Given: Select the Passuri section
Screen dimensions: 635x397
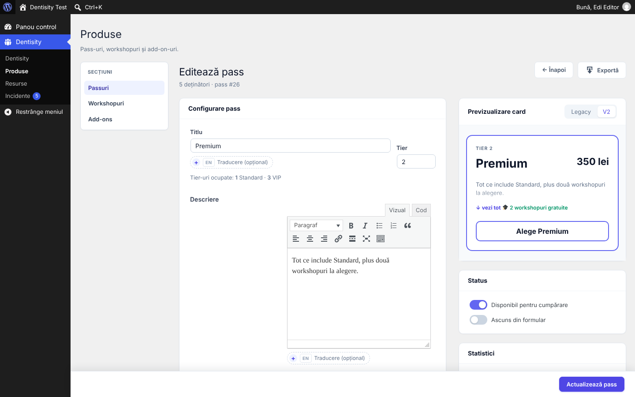Looking at the screenshot, I should click(x=124, y=88).
